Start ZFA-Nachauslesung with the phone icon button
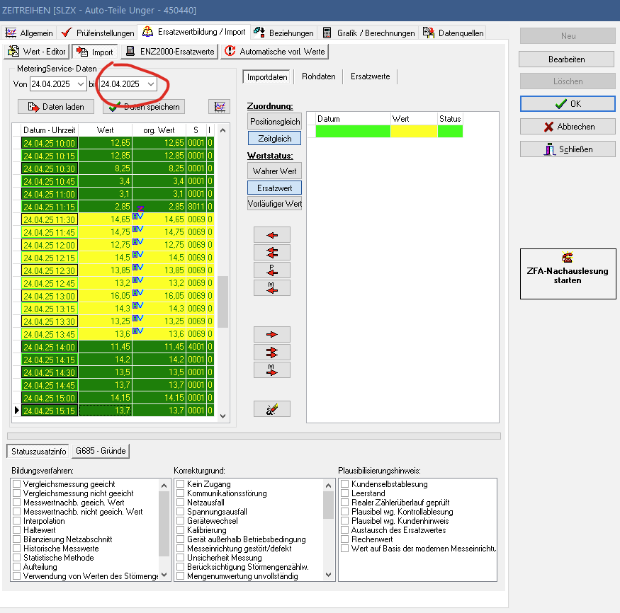Image resolution: width=620 pixels, height=613 pixels. point(568,274)
